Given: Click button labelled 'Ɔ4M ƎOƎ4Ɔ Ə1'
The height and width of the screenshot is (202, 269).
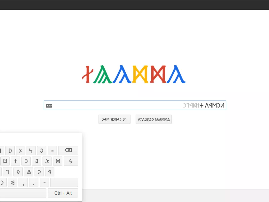Looking at the screenshot, I should tap(115, 119).
